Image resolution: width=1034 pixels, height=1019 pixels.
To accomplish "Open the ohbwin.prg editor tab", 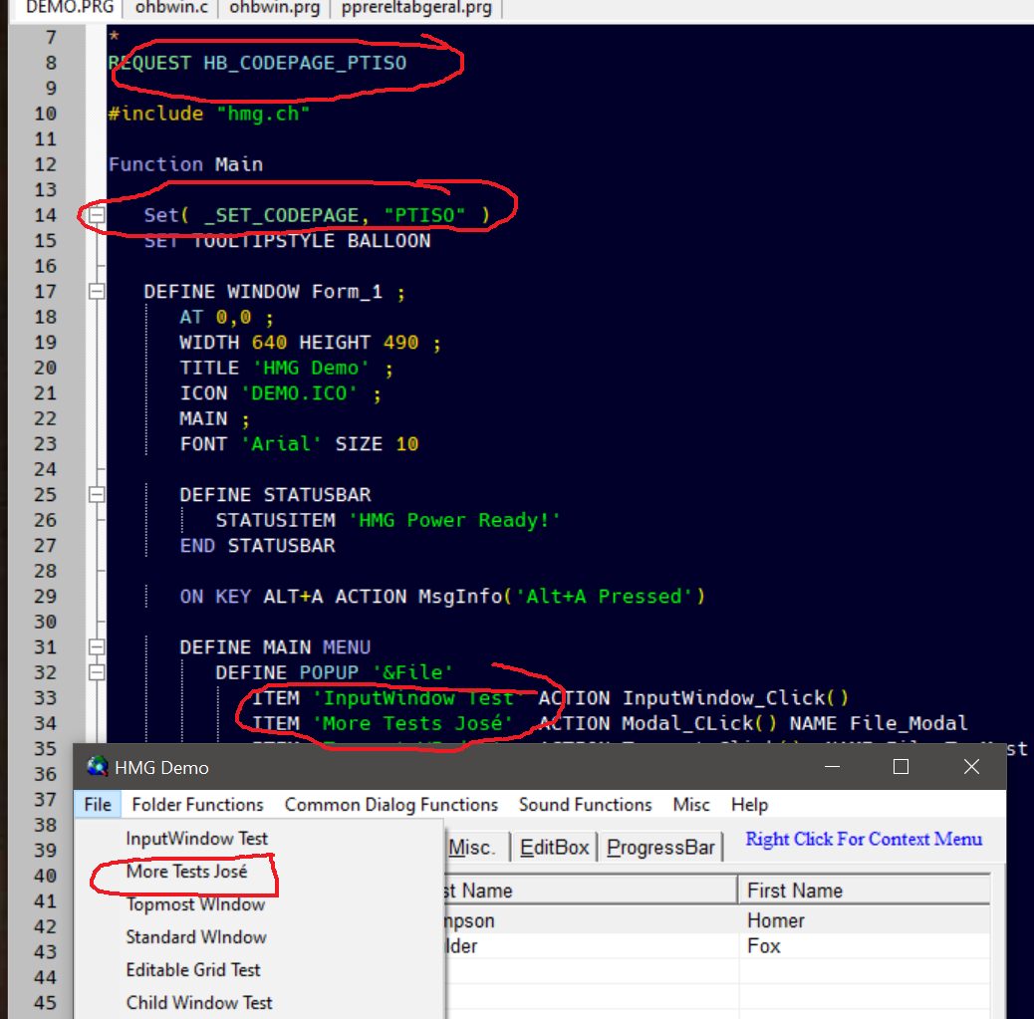I will tap(274, 8).
